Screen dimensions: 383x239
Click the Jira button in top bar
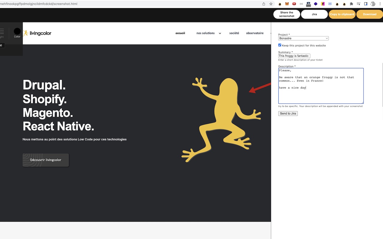[314, 14]
